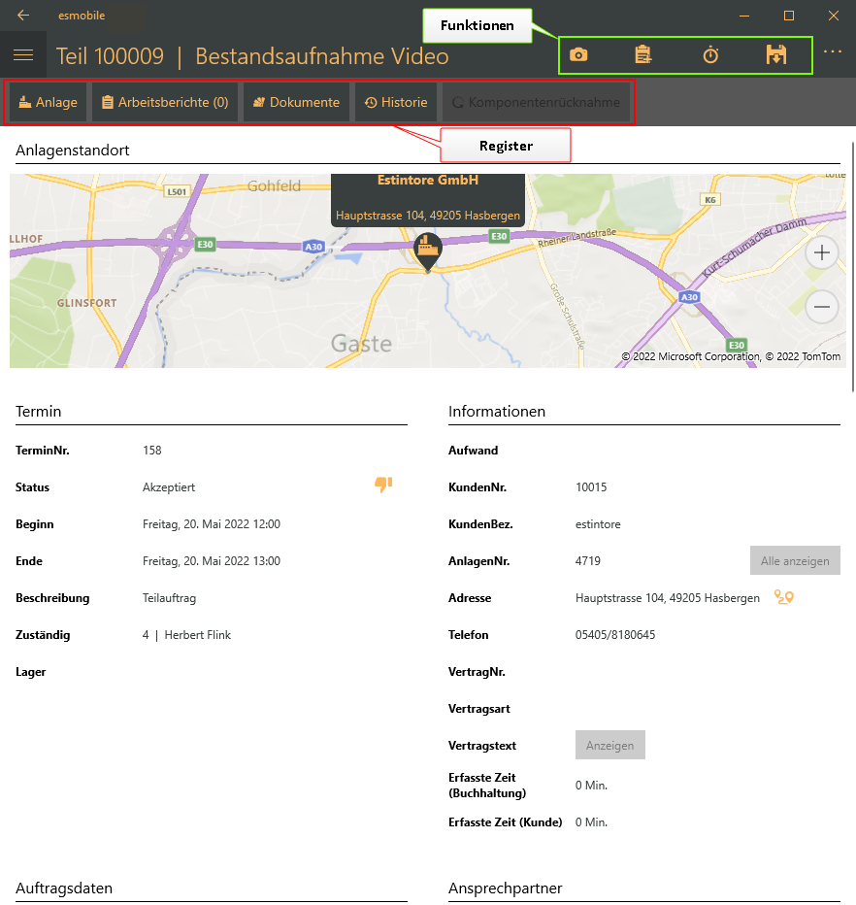
Task: Go back using the arrow icon
Action: [x=23, y=16]
